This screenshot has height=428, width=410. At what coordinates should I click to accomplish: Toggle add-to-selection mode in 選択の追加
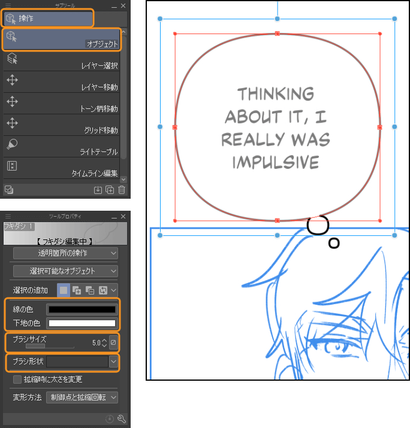pos(76,290)
